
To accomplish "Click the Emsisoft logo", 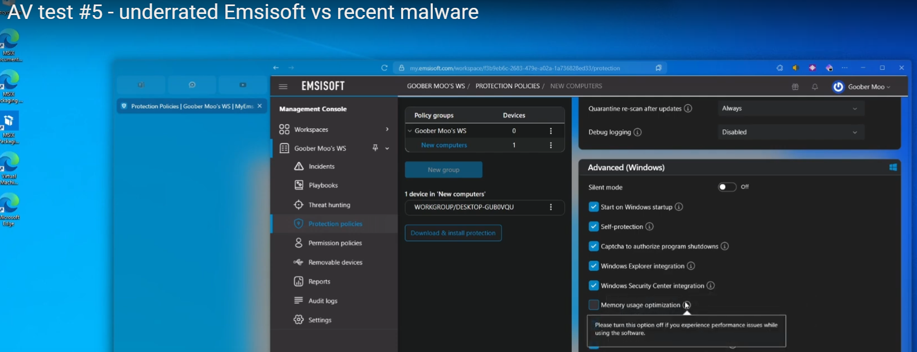I will [323, 86].
